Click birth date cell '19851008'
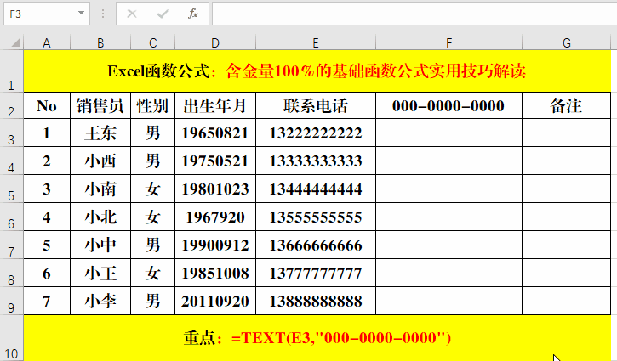The image size is (617, 361). point(215,273)
